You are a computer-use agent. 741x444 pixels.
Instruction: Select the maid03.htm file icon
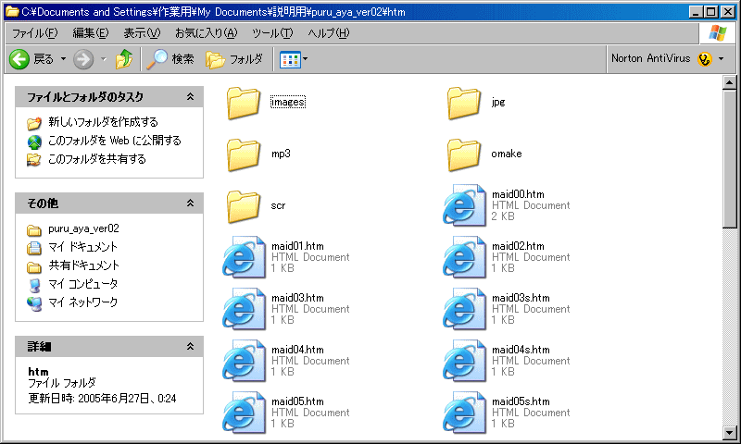[x=245, y=309]
